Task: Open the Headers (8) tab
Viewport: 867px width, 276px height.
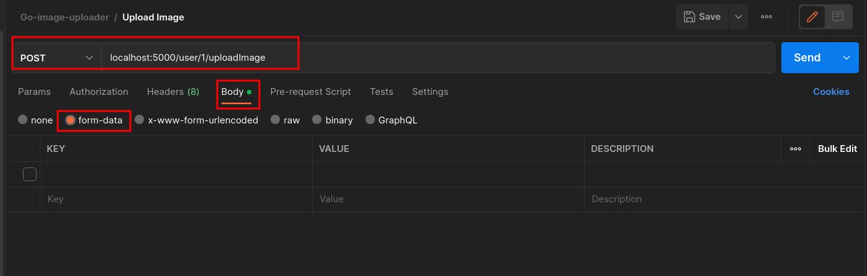Action: coord(173,92)
